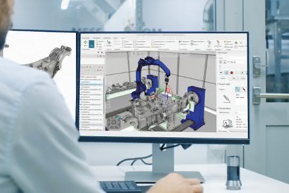
Task: Close the left tree panel with the X
Action: tap(102, 53)
